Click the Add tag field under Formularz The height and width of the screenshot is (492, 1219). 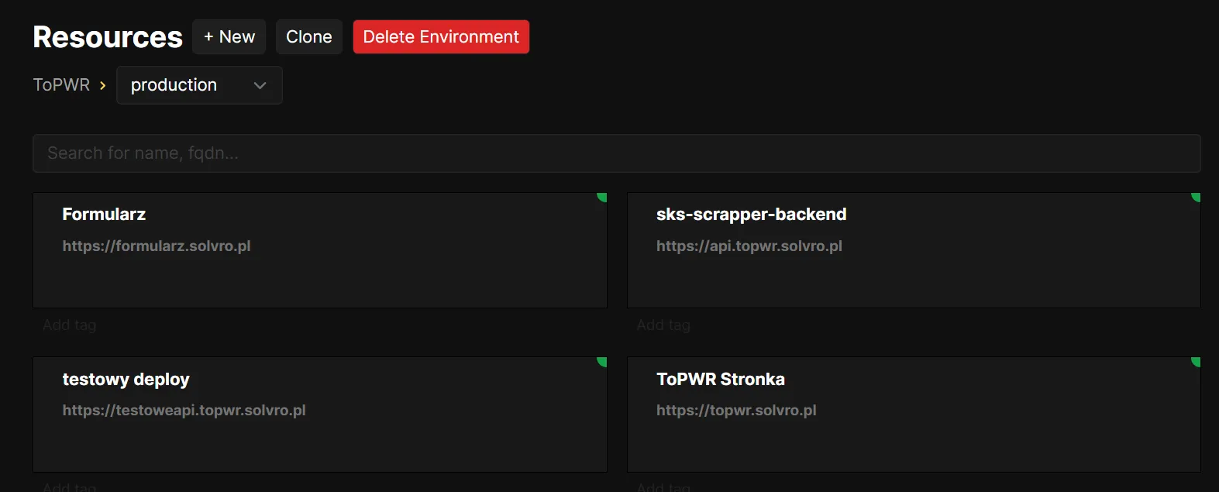(70, 325)
